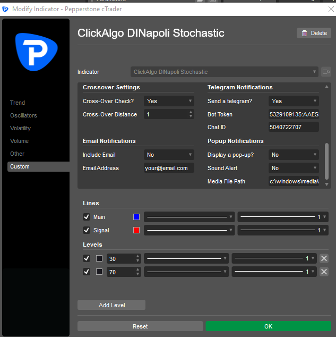
Task: Open Display a pop-up dropdown
Action: (294, 155)
